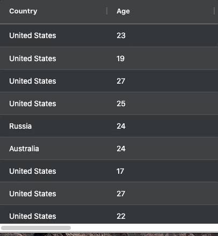Click the Age column resize divider
Image resolution: width=218 pixels, height=236 pixels.
click(214, 11)
